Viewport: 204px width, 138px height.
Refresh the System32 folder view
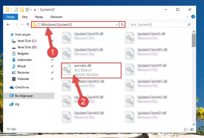122,25
